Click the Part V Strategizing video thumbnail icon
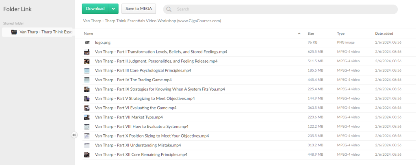 point(87,99)
